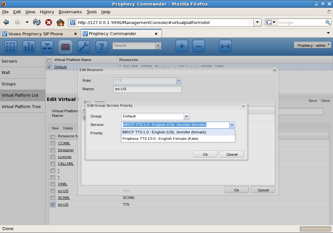Check the Designer resource checkbox

pos(52,150)
